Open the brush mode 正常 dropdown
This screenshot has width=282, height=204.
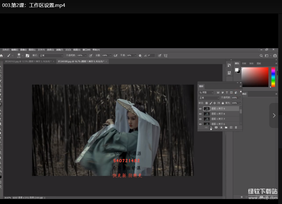coord(51,56)
